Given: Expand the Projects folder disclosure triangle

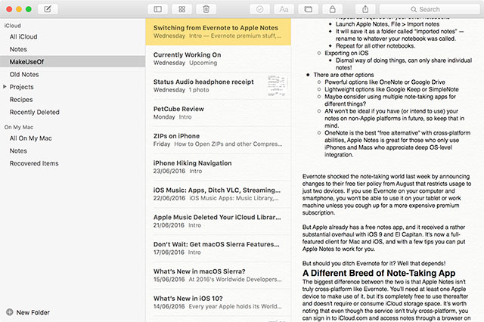Looking at the screenshot, I should tap(5, 87).
